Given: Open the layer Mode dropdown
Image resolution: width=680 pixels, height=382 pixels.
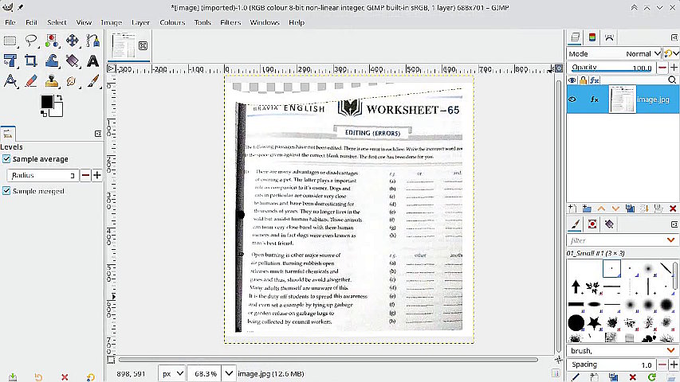Looking at the screenshot, I should pyautogui.click(x=615, y=53).
